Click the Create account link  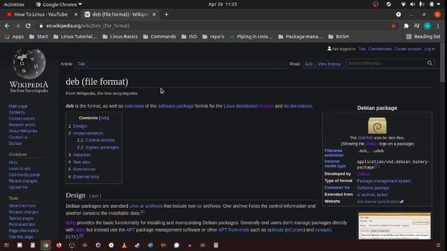pyautogui.click(x=408, y=49)
